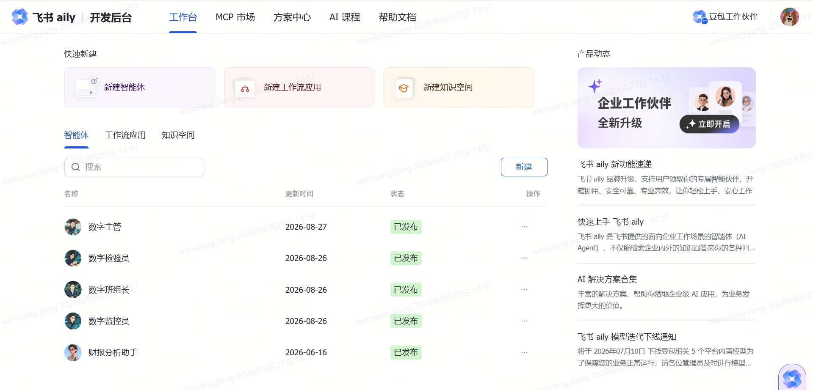
Task: Click the 已发布 status of 财报分析助手
Action: pyautogui.click(x=406, y=352)
